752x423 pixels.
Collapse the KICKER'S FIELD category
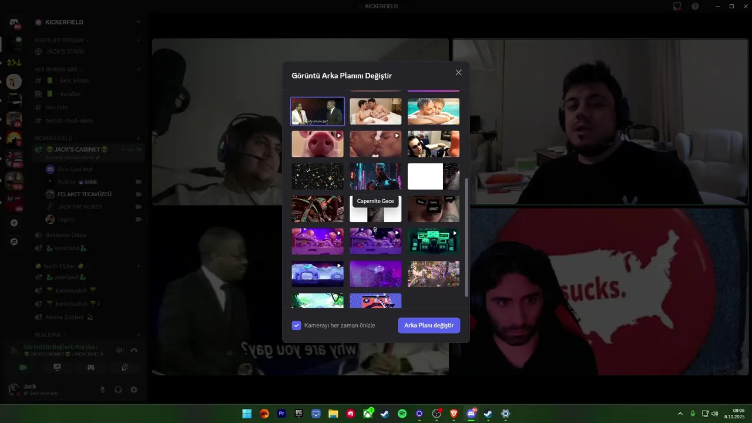pos(55,138)
